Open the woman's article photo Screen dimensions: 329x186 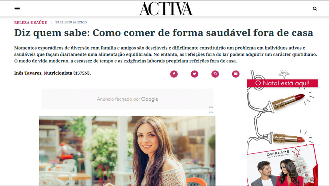click(x=127, y=151)
